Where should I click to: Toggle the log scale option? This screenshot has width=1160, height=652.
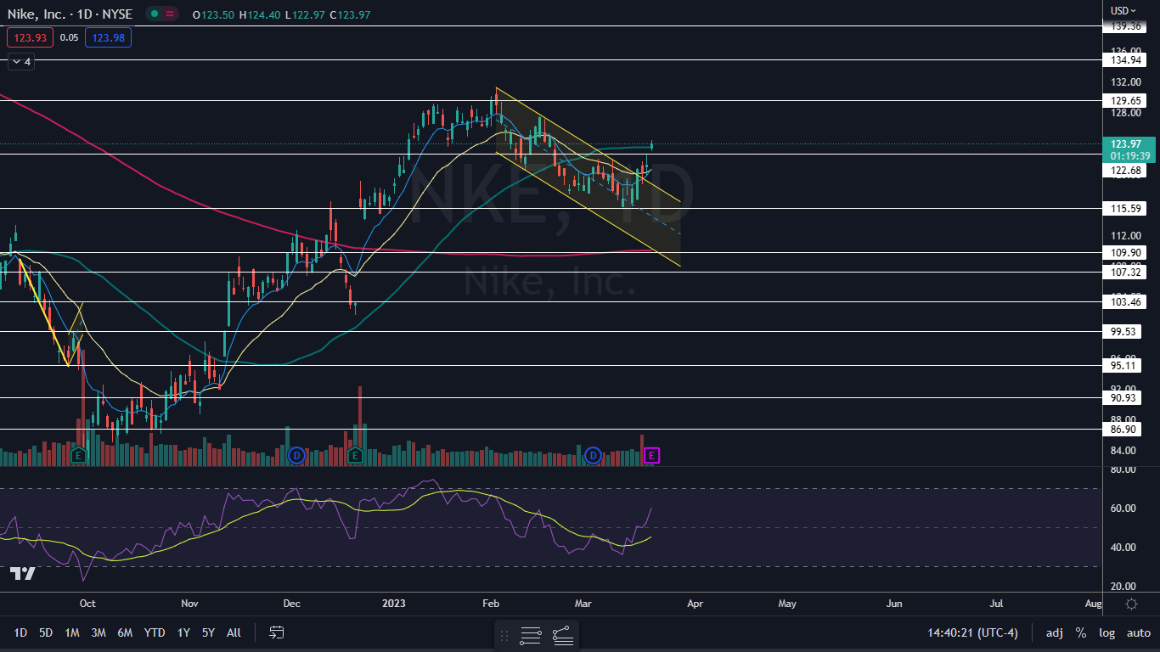pyautogui.click(x=1107, y=632)
